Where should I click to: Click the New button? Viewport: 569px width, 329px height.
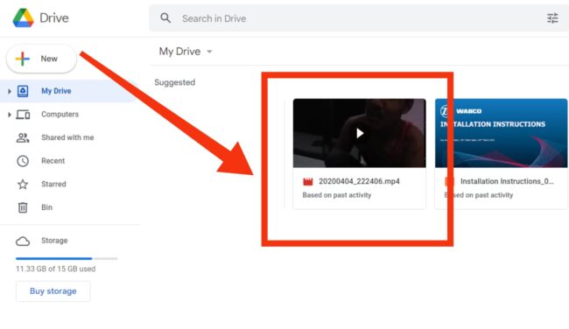(41, 59)
